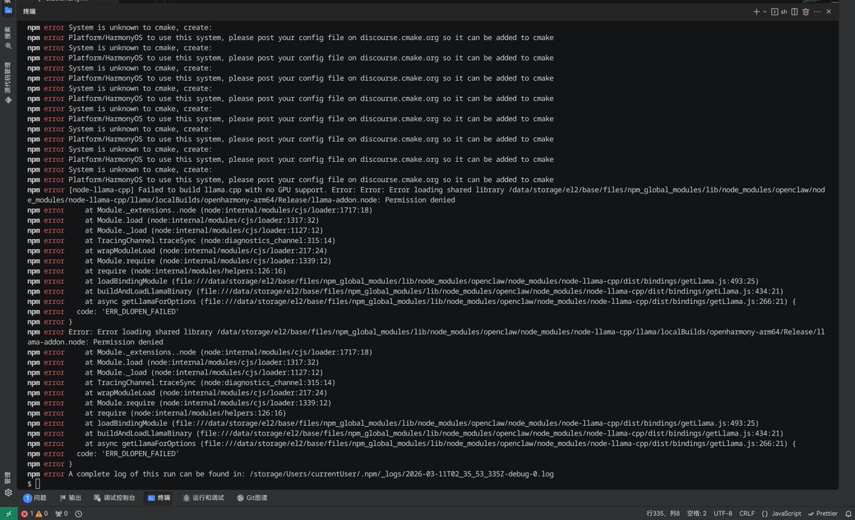855x520 pixels.
Task: Change line ending CRLF
Action: [x=747, y=514]
